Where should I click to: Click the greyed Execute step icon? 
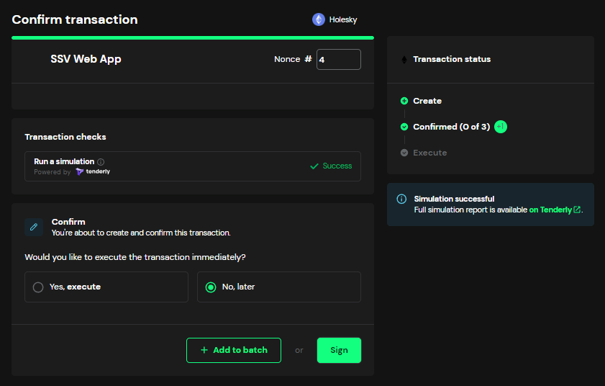tap(404, 153)
